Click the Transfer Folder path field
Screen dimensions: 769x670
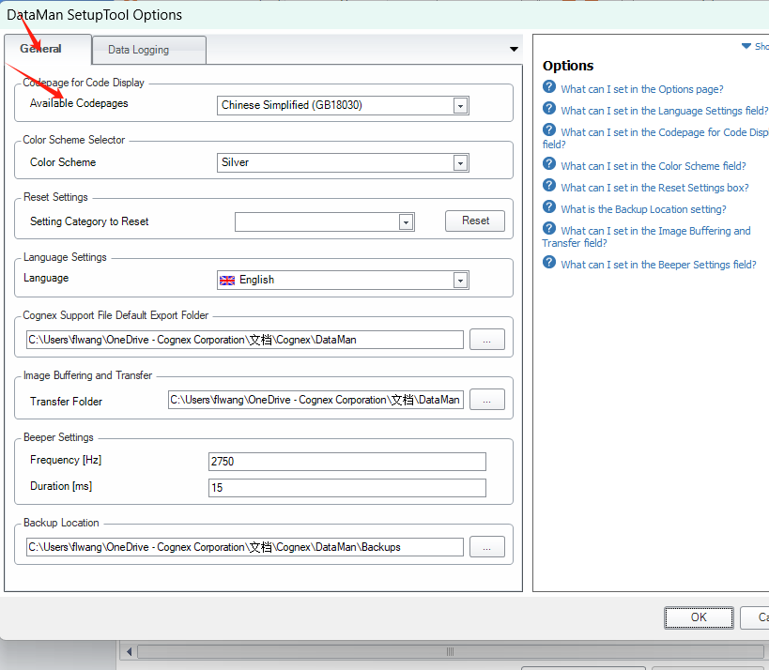click(x=315, y=400)
